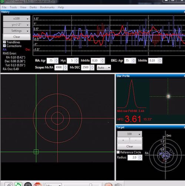
Task: Open the graph Settings dropdown
Action: pos(17,31)
